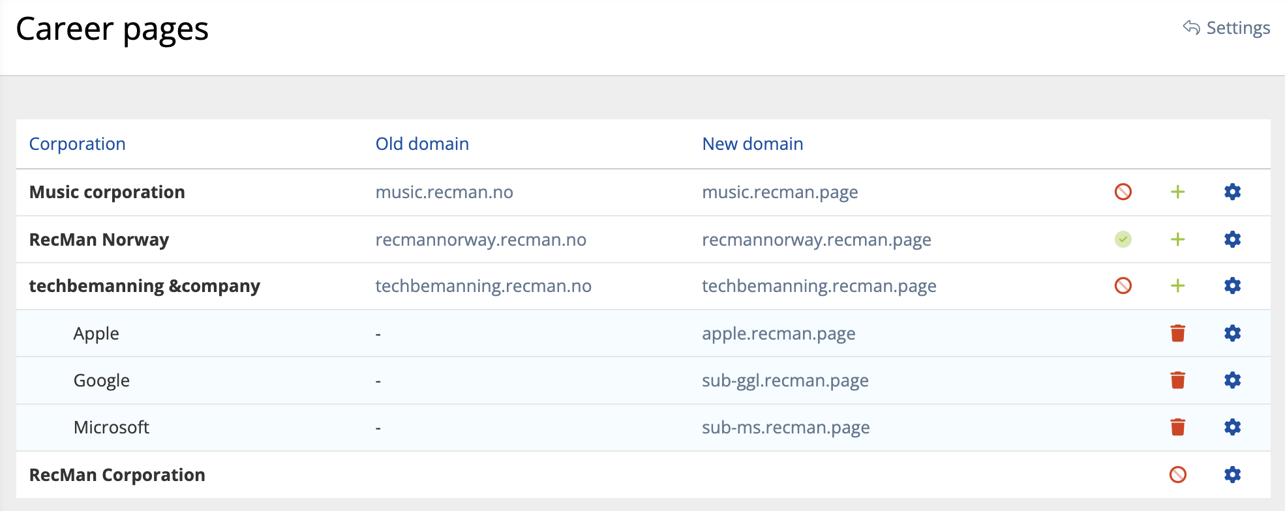Image resolution: width=1285 pixels, height=511 pixels.
Task: Sort by Old domain column header
Action: coord(422,144)
